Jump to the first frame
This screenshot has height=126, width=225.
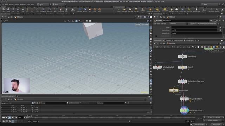coord(4,117)
